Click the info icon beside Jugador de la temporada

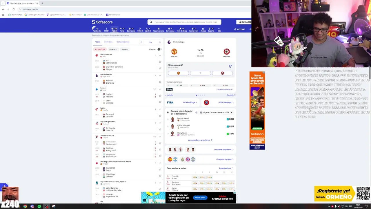[x=196, y=112]
